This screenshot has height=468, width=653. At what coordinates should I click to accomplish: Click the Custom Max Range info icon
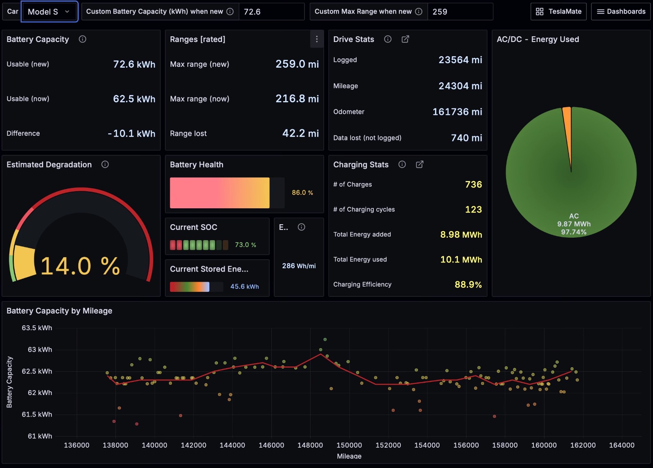tap(419, 11)
